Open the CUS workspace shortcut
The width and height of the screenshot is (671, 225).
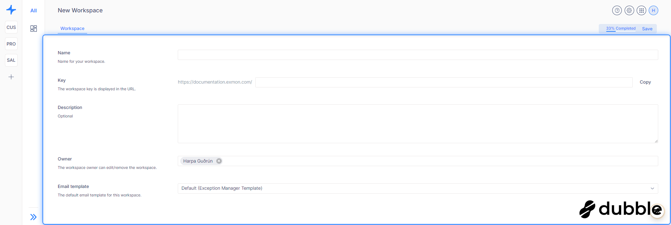point(11,27)
